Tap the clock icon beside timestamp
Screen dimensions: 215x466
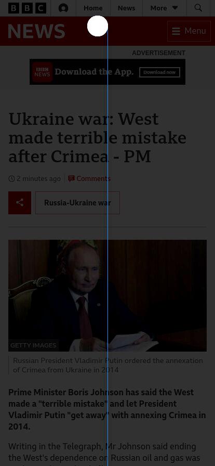pyautogui.click(x=11, y=178)
